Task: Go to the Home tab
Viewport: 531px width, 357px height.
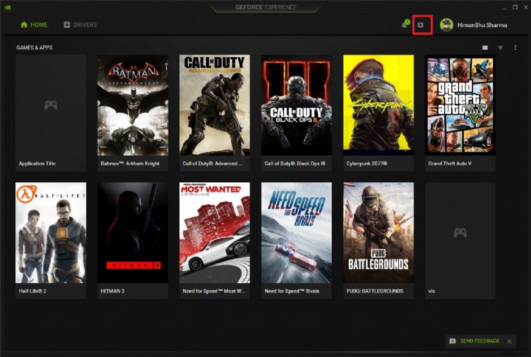Action: (x=34, y=25)
